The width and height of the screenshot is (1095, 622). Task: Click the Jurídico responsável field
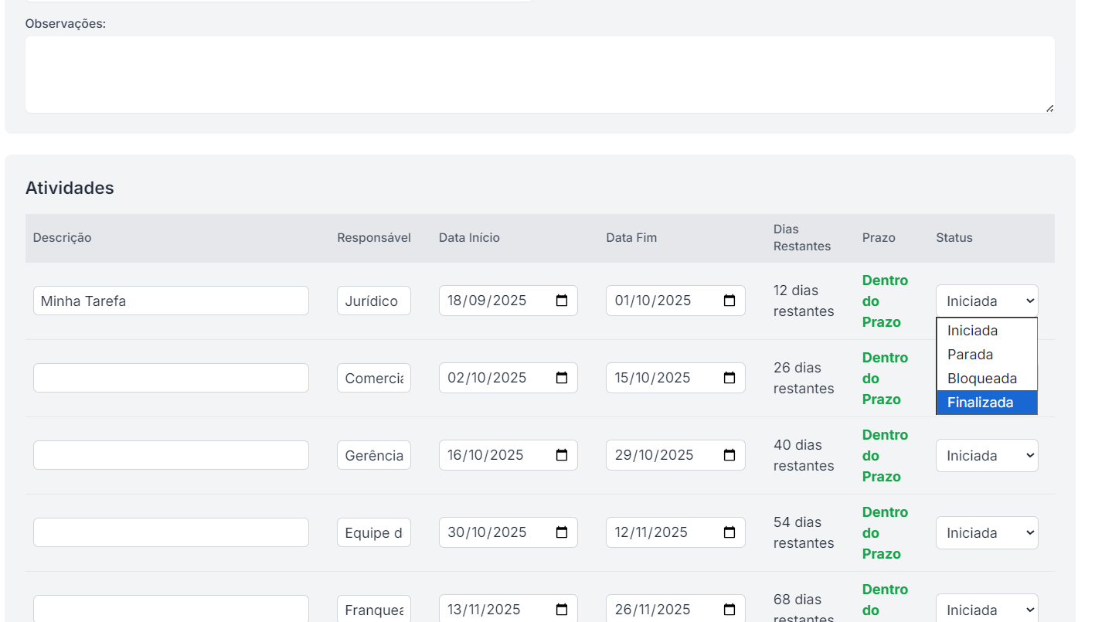373,301
